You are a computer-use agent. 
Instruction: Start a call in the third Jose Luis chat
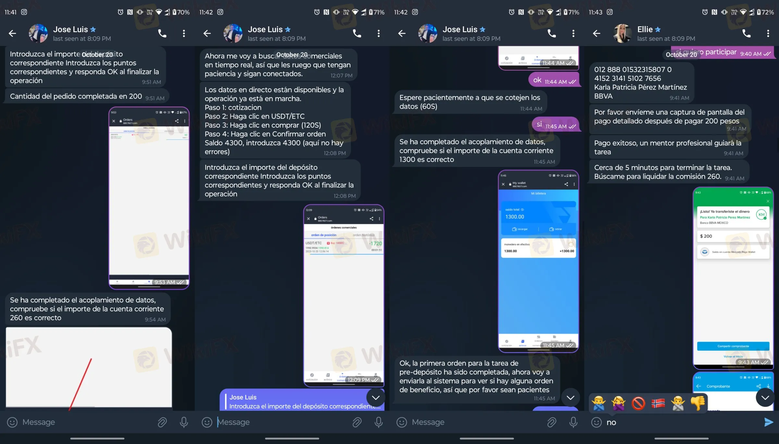tap(551, 33)
